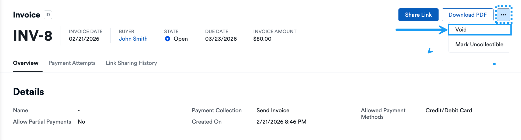
Task: Click the Credit/Debit Card payment method value
Action: pyautogui.click(x=449, y=110)
